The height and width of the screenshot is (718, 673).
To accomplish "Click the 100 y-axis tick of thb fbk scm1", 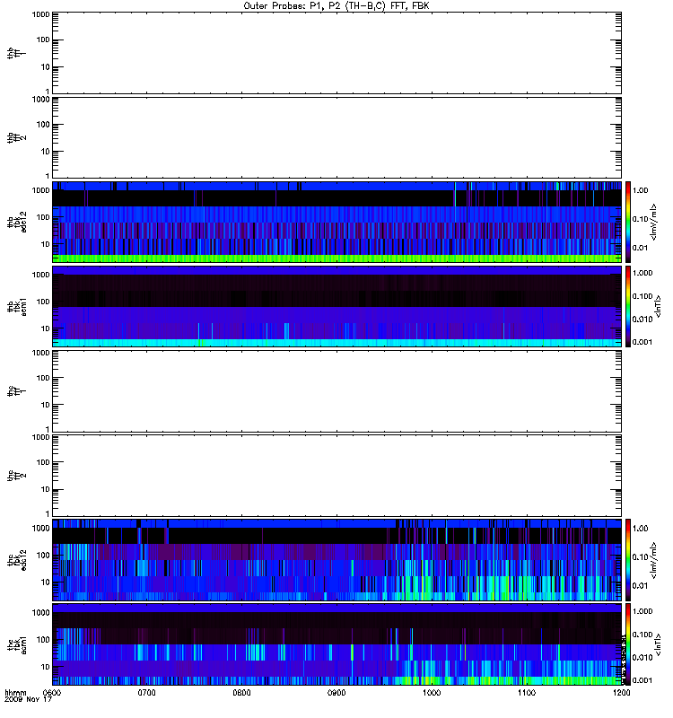I will coord(43,302).
